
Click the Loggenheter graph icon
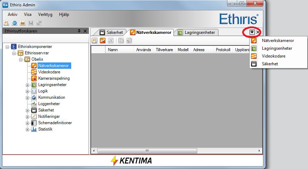click(x=34, y=104)
